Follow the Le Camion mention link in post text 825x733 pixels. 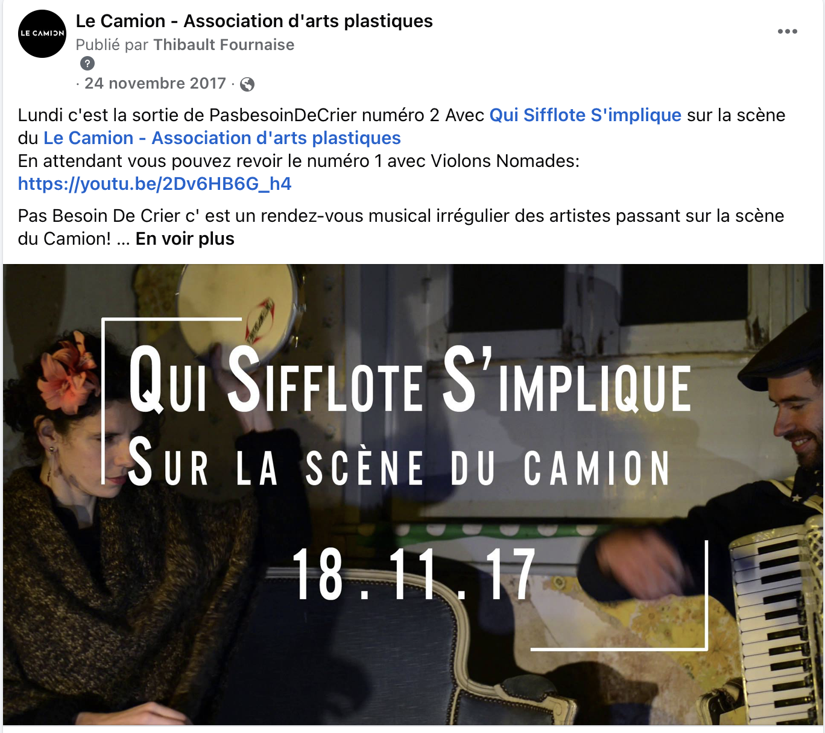[x=222, y=138]
